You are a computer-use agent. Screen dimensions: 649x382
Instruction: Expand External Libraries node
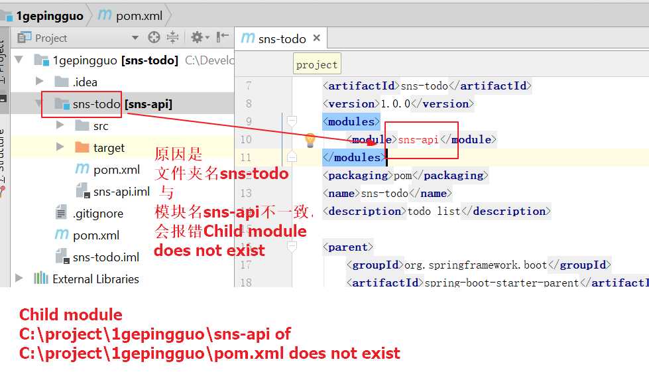[x=19, y=278]
